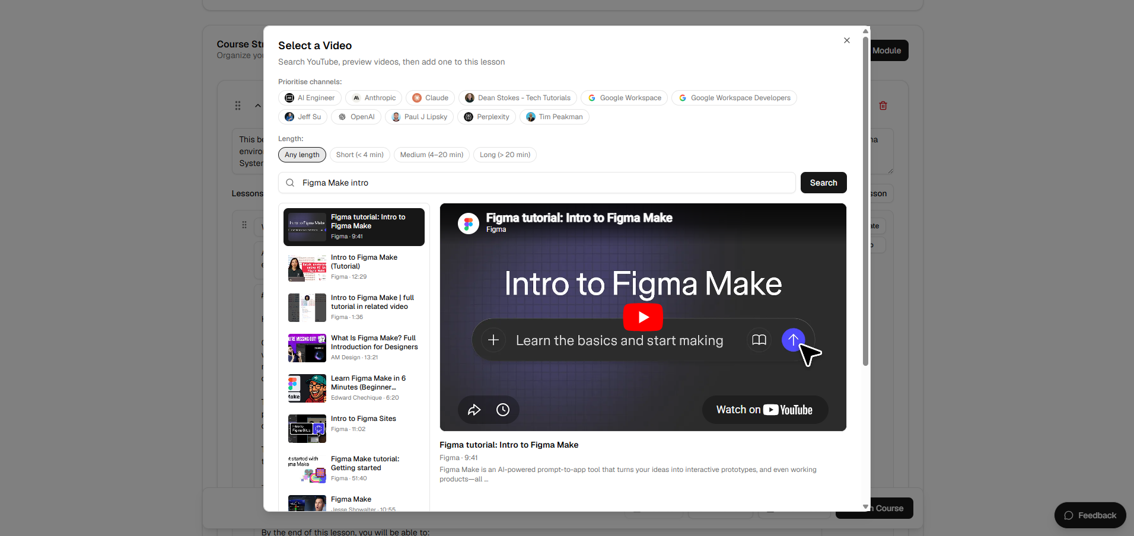Click the scrollbar up arrow in dialog

point(866,31)
